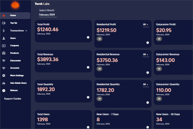The width and height of the screenshot is (193, 129).
Task: Click the Torch Labs flame logo
Action: click(x=15, y=5)
